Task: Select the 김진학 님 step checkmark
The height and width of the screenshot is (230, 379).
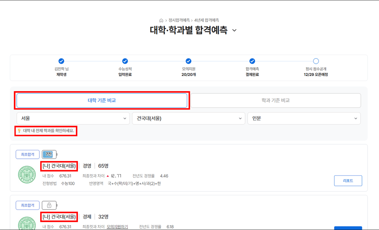Action: [x=61, y=61]
